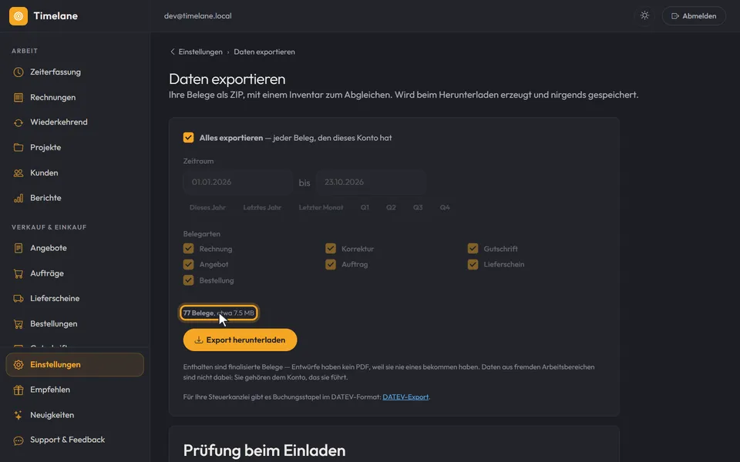
Task: Click the Neuigkeiten sparkle icon
Action: pos(18,415)
